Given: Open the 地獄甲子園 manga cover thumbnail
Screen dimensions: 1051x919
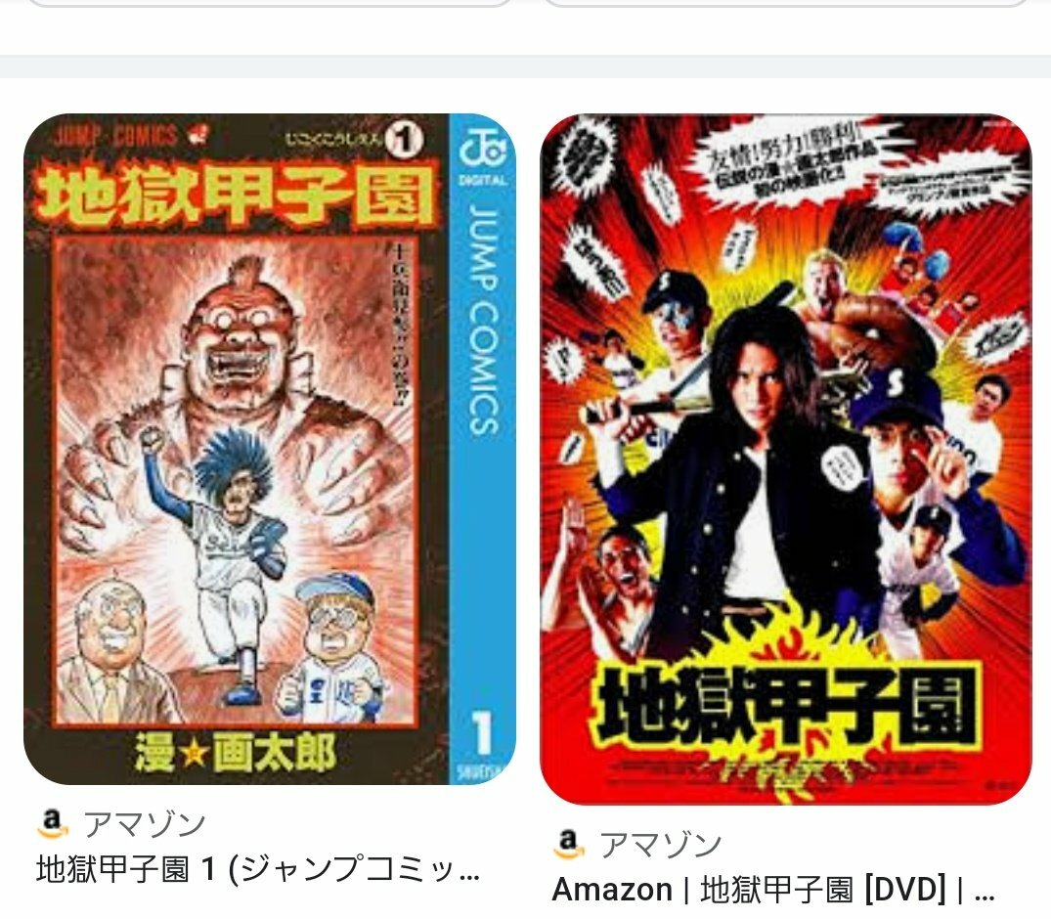Looking at the screenshot, I should tap(270, 449).
